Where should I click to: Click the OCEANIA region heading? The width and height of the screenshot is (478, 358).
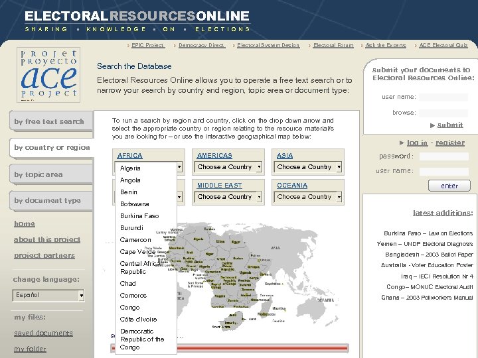[292, 186]
